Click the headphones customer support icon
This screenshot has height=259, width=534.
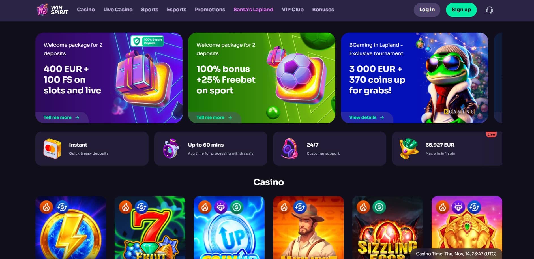pos(289,149)
